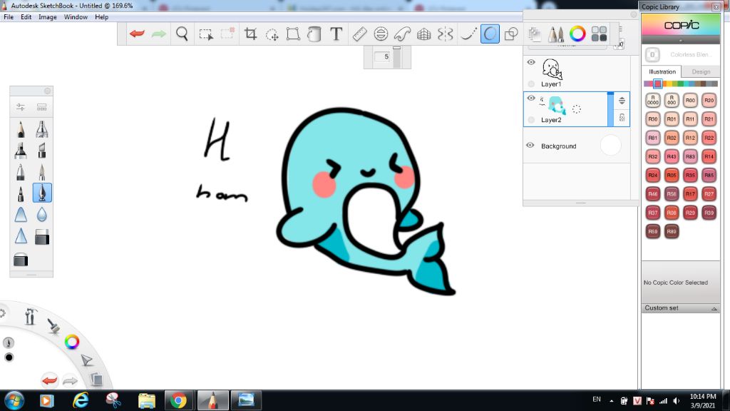
Task: Open the Help menu
Action: [101, 17]
